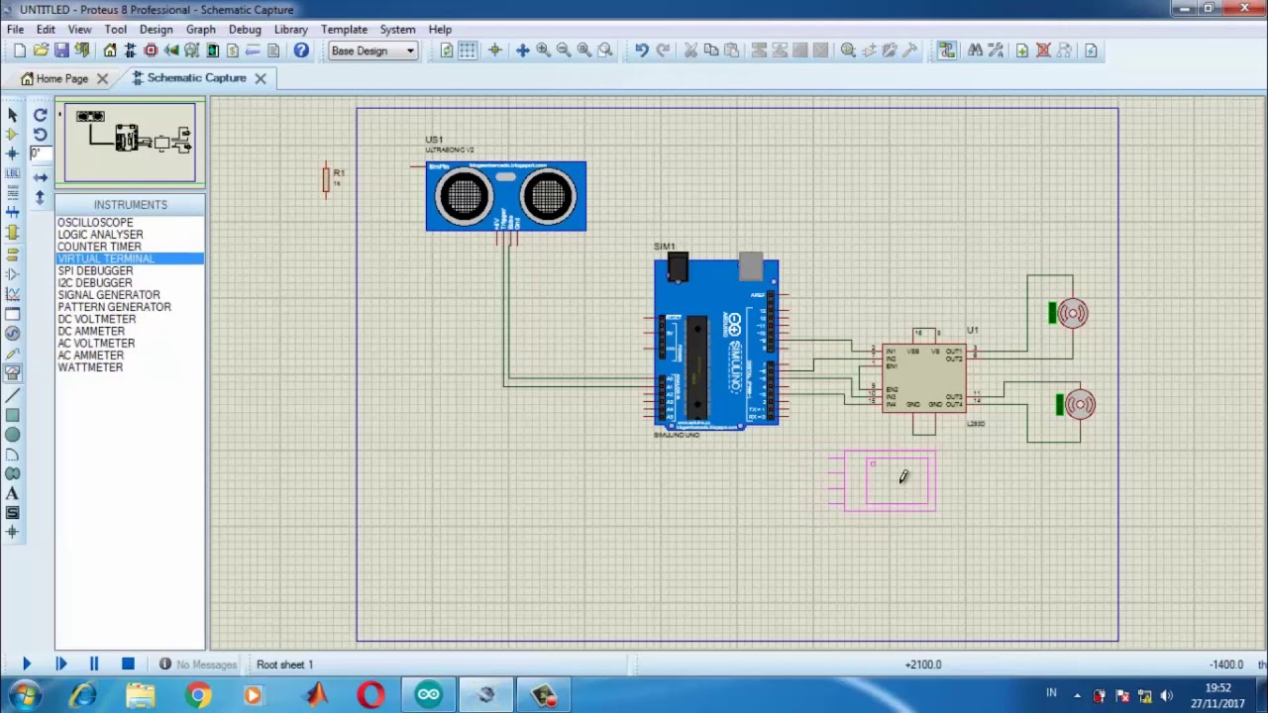Select the 2D text A tool
This screenshot has height=713, width=1268.
tap(13, 493)
